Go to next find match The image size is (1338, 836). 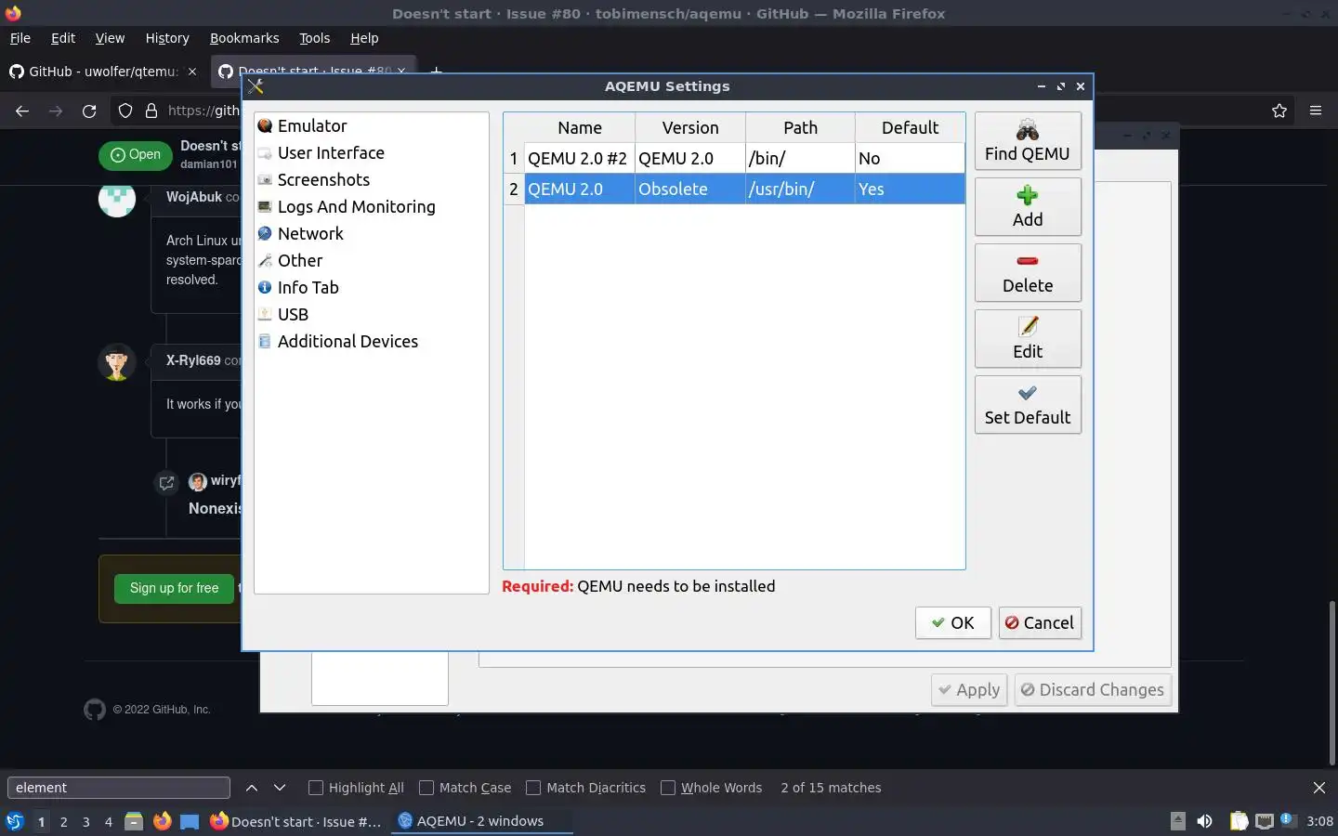(280, 788)
